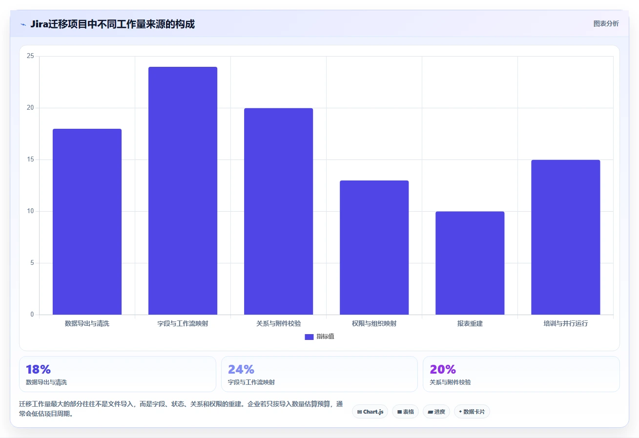
Task: Click the description paragraph starting 迁移工作量最大的部分
Action: point(181,409)
